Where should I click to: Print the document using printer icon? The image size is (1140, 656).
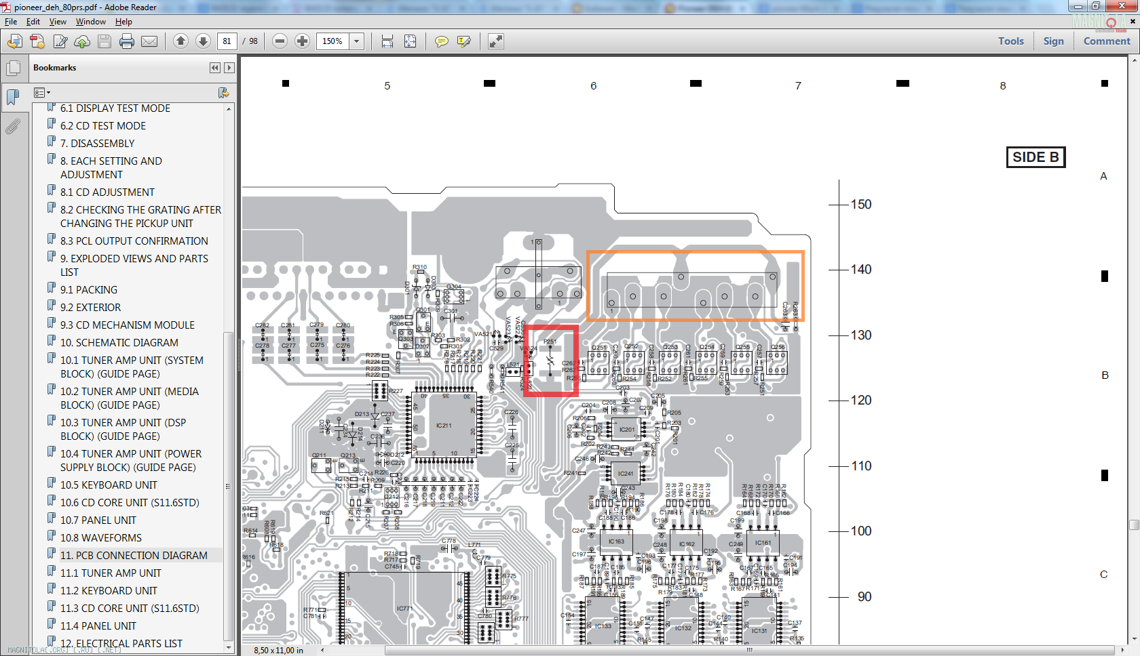point(127,41)
